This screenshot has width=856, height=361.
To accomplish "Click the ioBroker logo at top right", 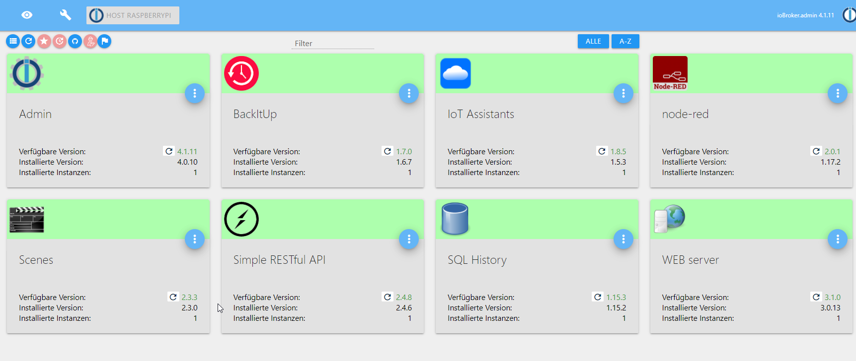I will pyautogui.click(x=849, y=15).
